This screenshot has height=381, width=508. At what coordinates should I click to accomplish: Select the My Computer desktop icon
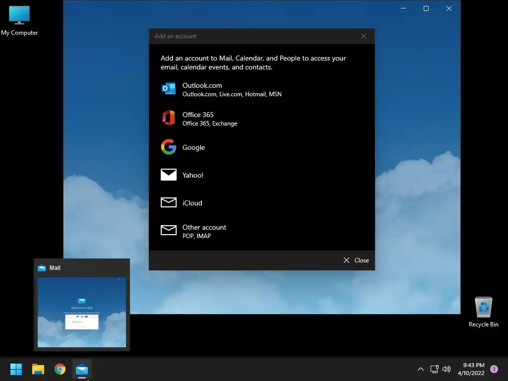19,21
